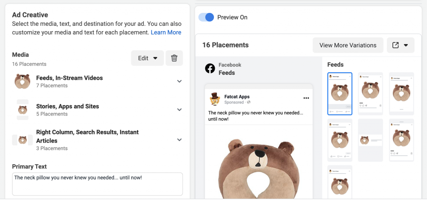This screenshot has height=200, width=427.
Task: Click the bear pillow icon beside Feeds, In-Stream Videos
Action: point(23,81)
